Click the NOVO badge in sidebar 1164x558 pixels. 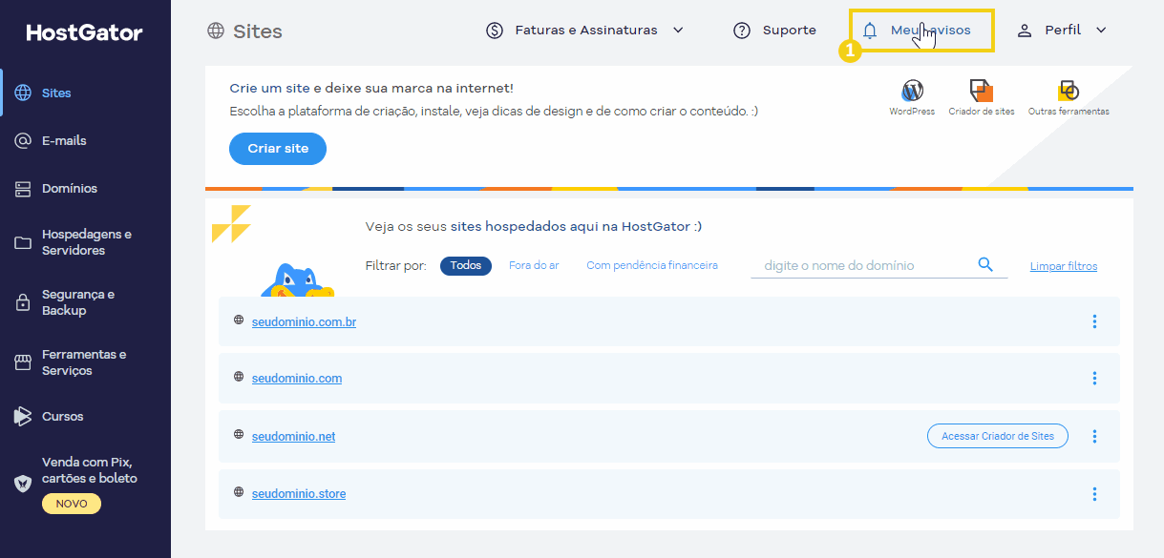point(72,504)
